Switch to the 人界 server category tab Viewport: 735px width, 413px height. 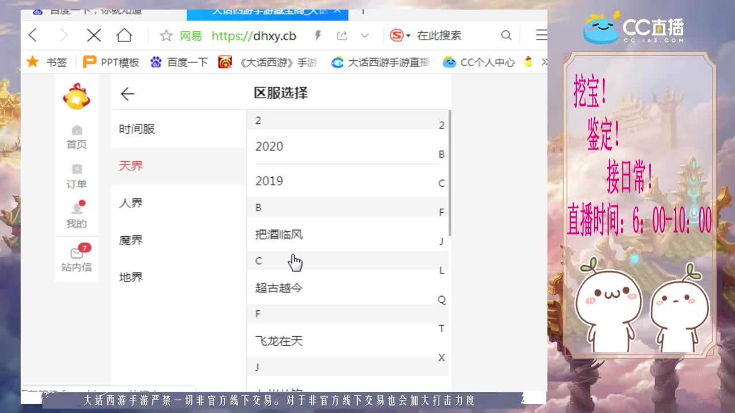(130, 202)
